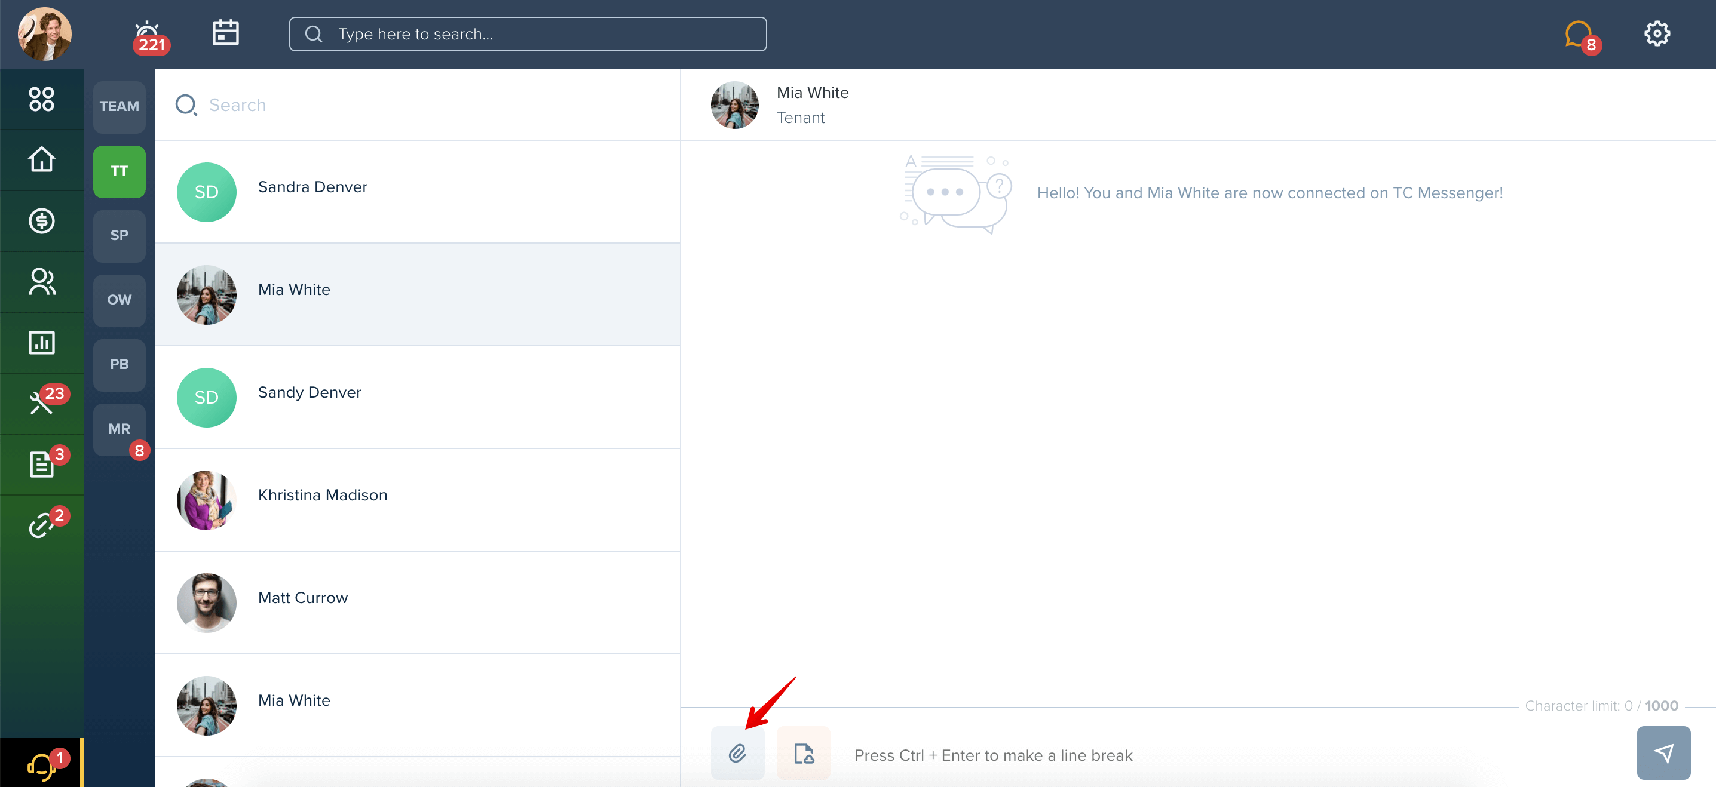Open the dashboard grid icon in sidebar
The width and height of the screenshot is (1716, 787).
(x=41, y=99)
